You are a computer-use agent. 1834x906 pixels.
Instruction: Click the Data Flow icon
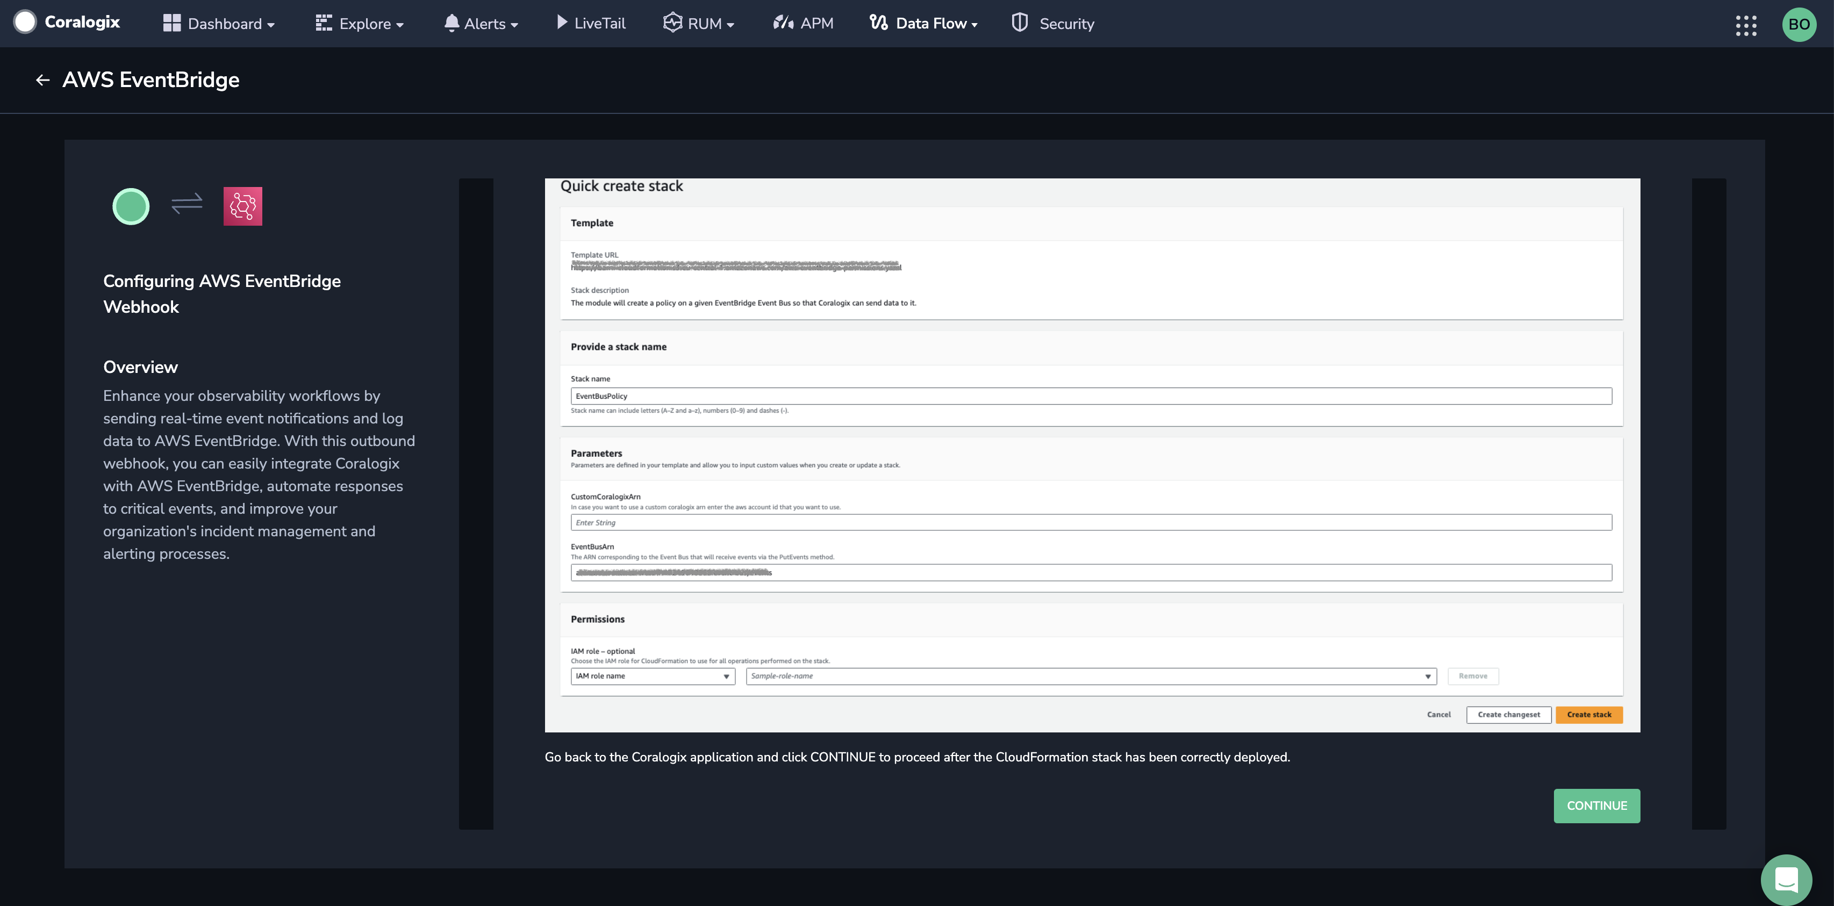(x=878, y=23)
